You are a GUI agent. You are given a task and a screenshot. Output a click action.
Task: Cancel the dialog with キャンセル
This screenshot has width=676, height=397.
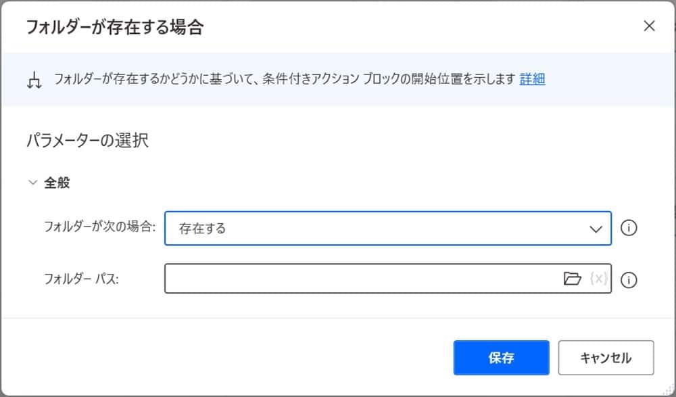606,358
